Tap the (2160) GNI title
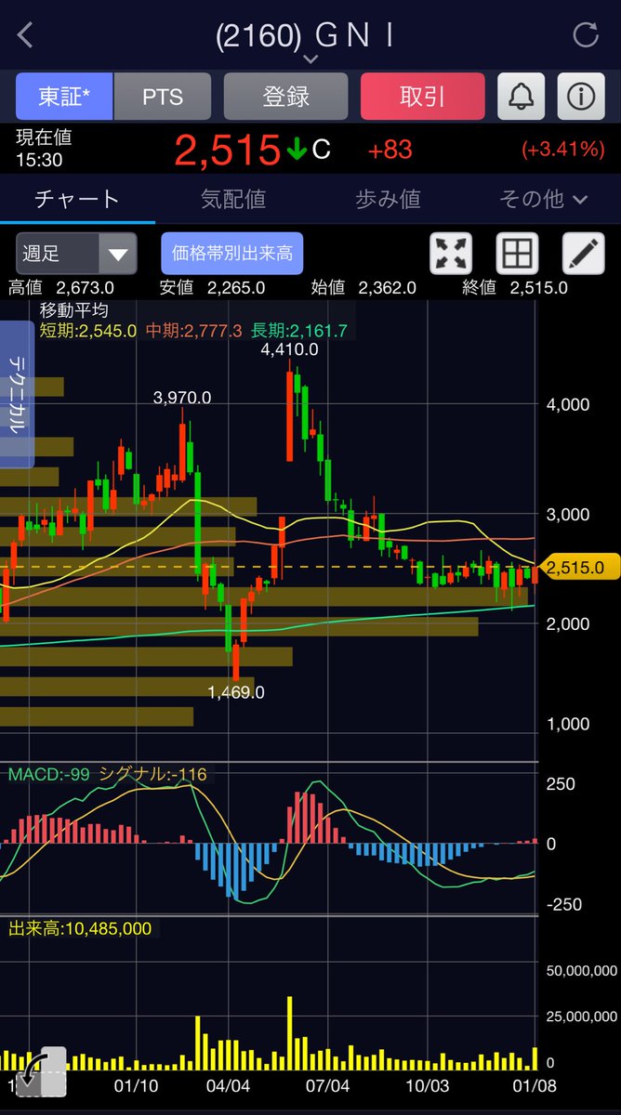 [x=306, y=35]
